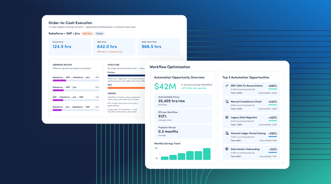Click the FINDING heading
The width and height of the screenshot is (331, 184).
point(112,93)
